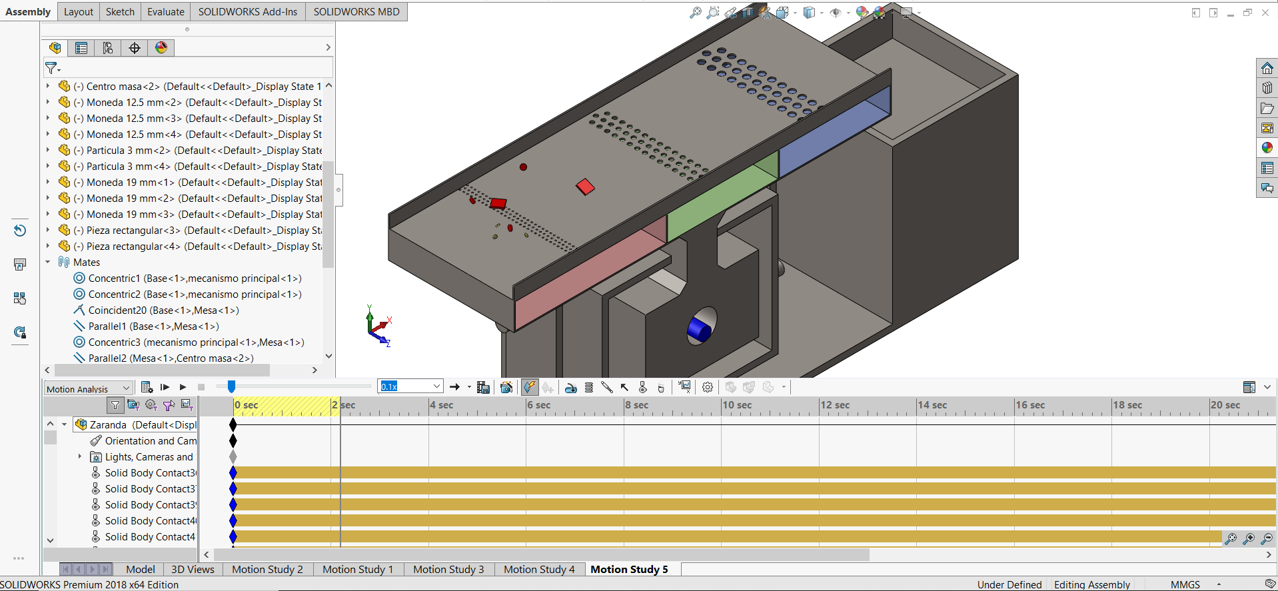Collapse the Mates folder in tree

48,263
